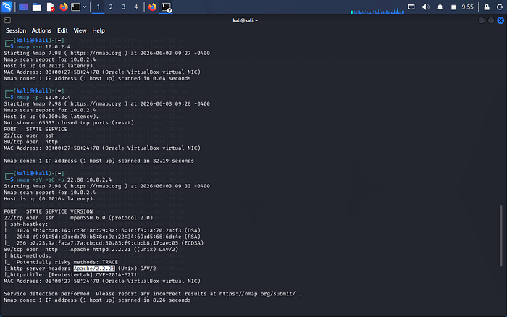This screenshot has width=507, height=317.
Task: Click 'Host is up (0.00043s latency)' line
Action: 51,117
